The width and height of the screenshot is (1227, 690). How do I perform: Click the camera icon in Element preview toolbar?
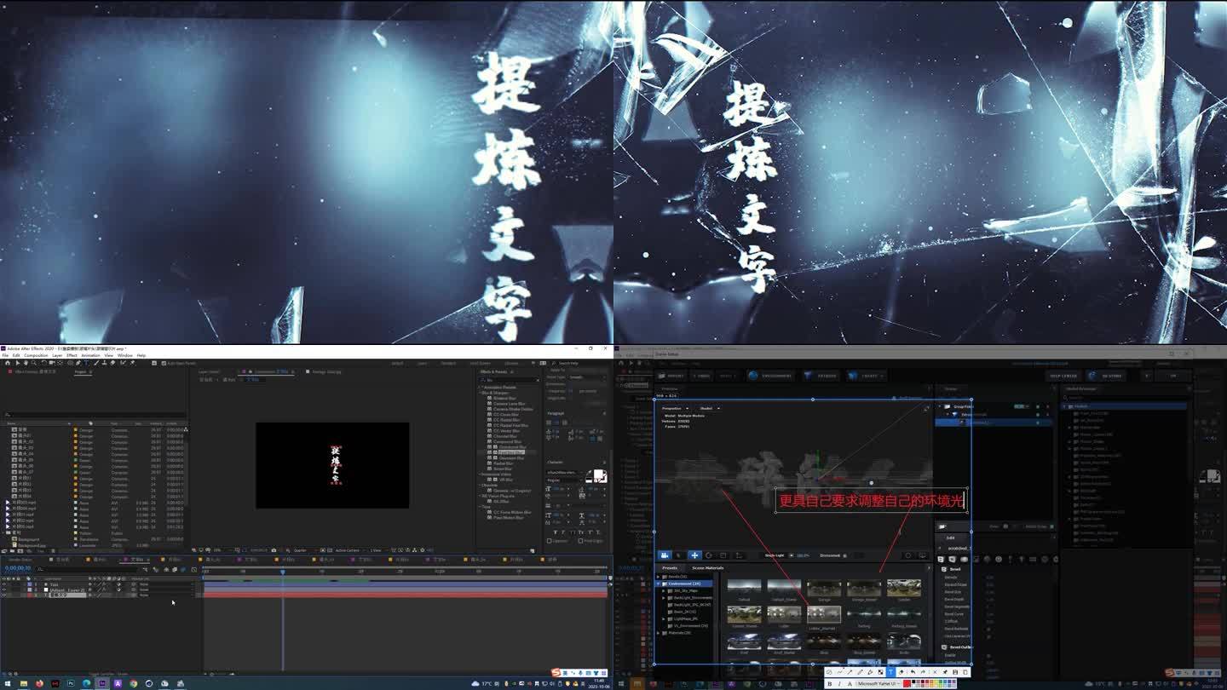point(665,555)
